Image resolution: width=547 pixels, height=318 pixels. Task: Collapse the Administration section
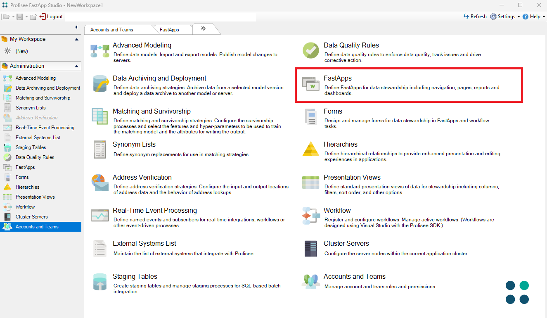coord(76,66)
